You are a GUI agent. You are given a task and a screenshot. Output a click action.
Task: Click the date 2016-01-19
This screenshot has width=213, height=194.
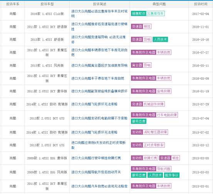point(201,91)
